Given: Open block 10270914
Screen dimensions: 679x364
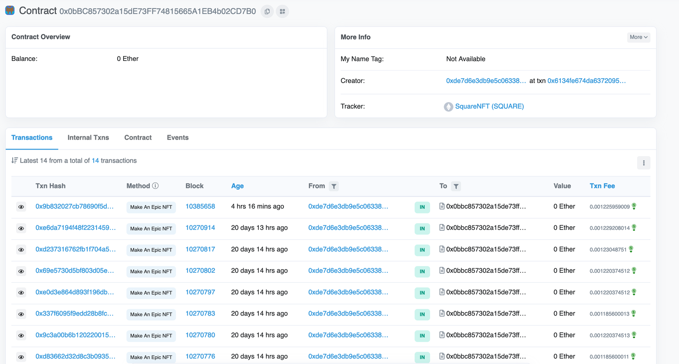Looking at the screenshot, I should click(200, 228).
